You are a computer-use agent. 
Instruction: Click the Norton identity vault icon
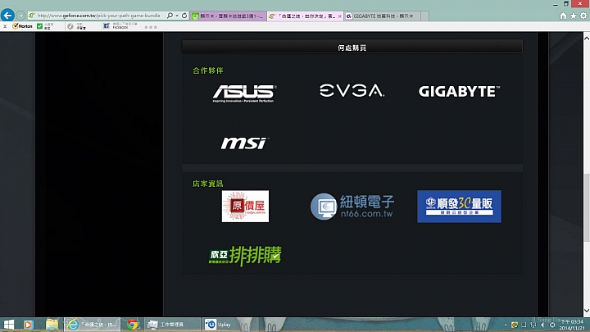tap(70, 26)
